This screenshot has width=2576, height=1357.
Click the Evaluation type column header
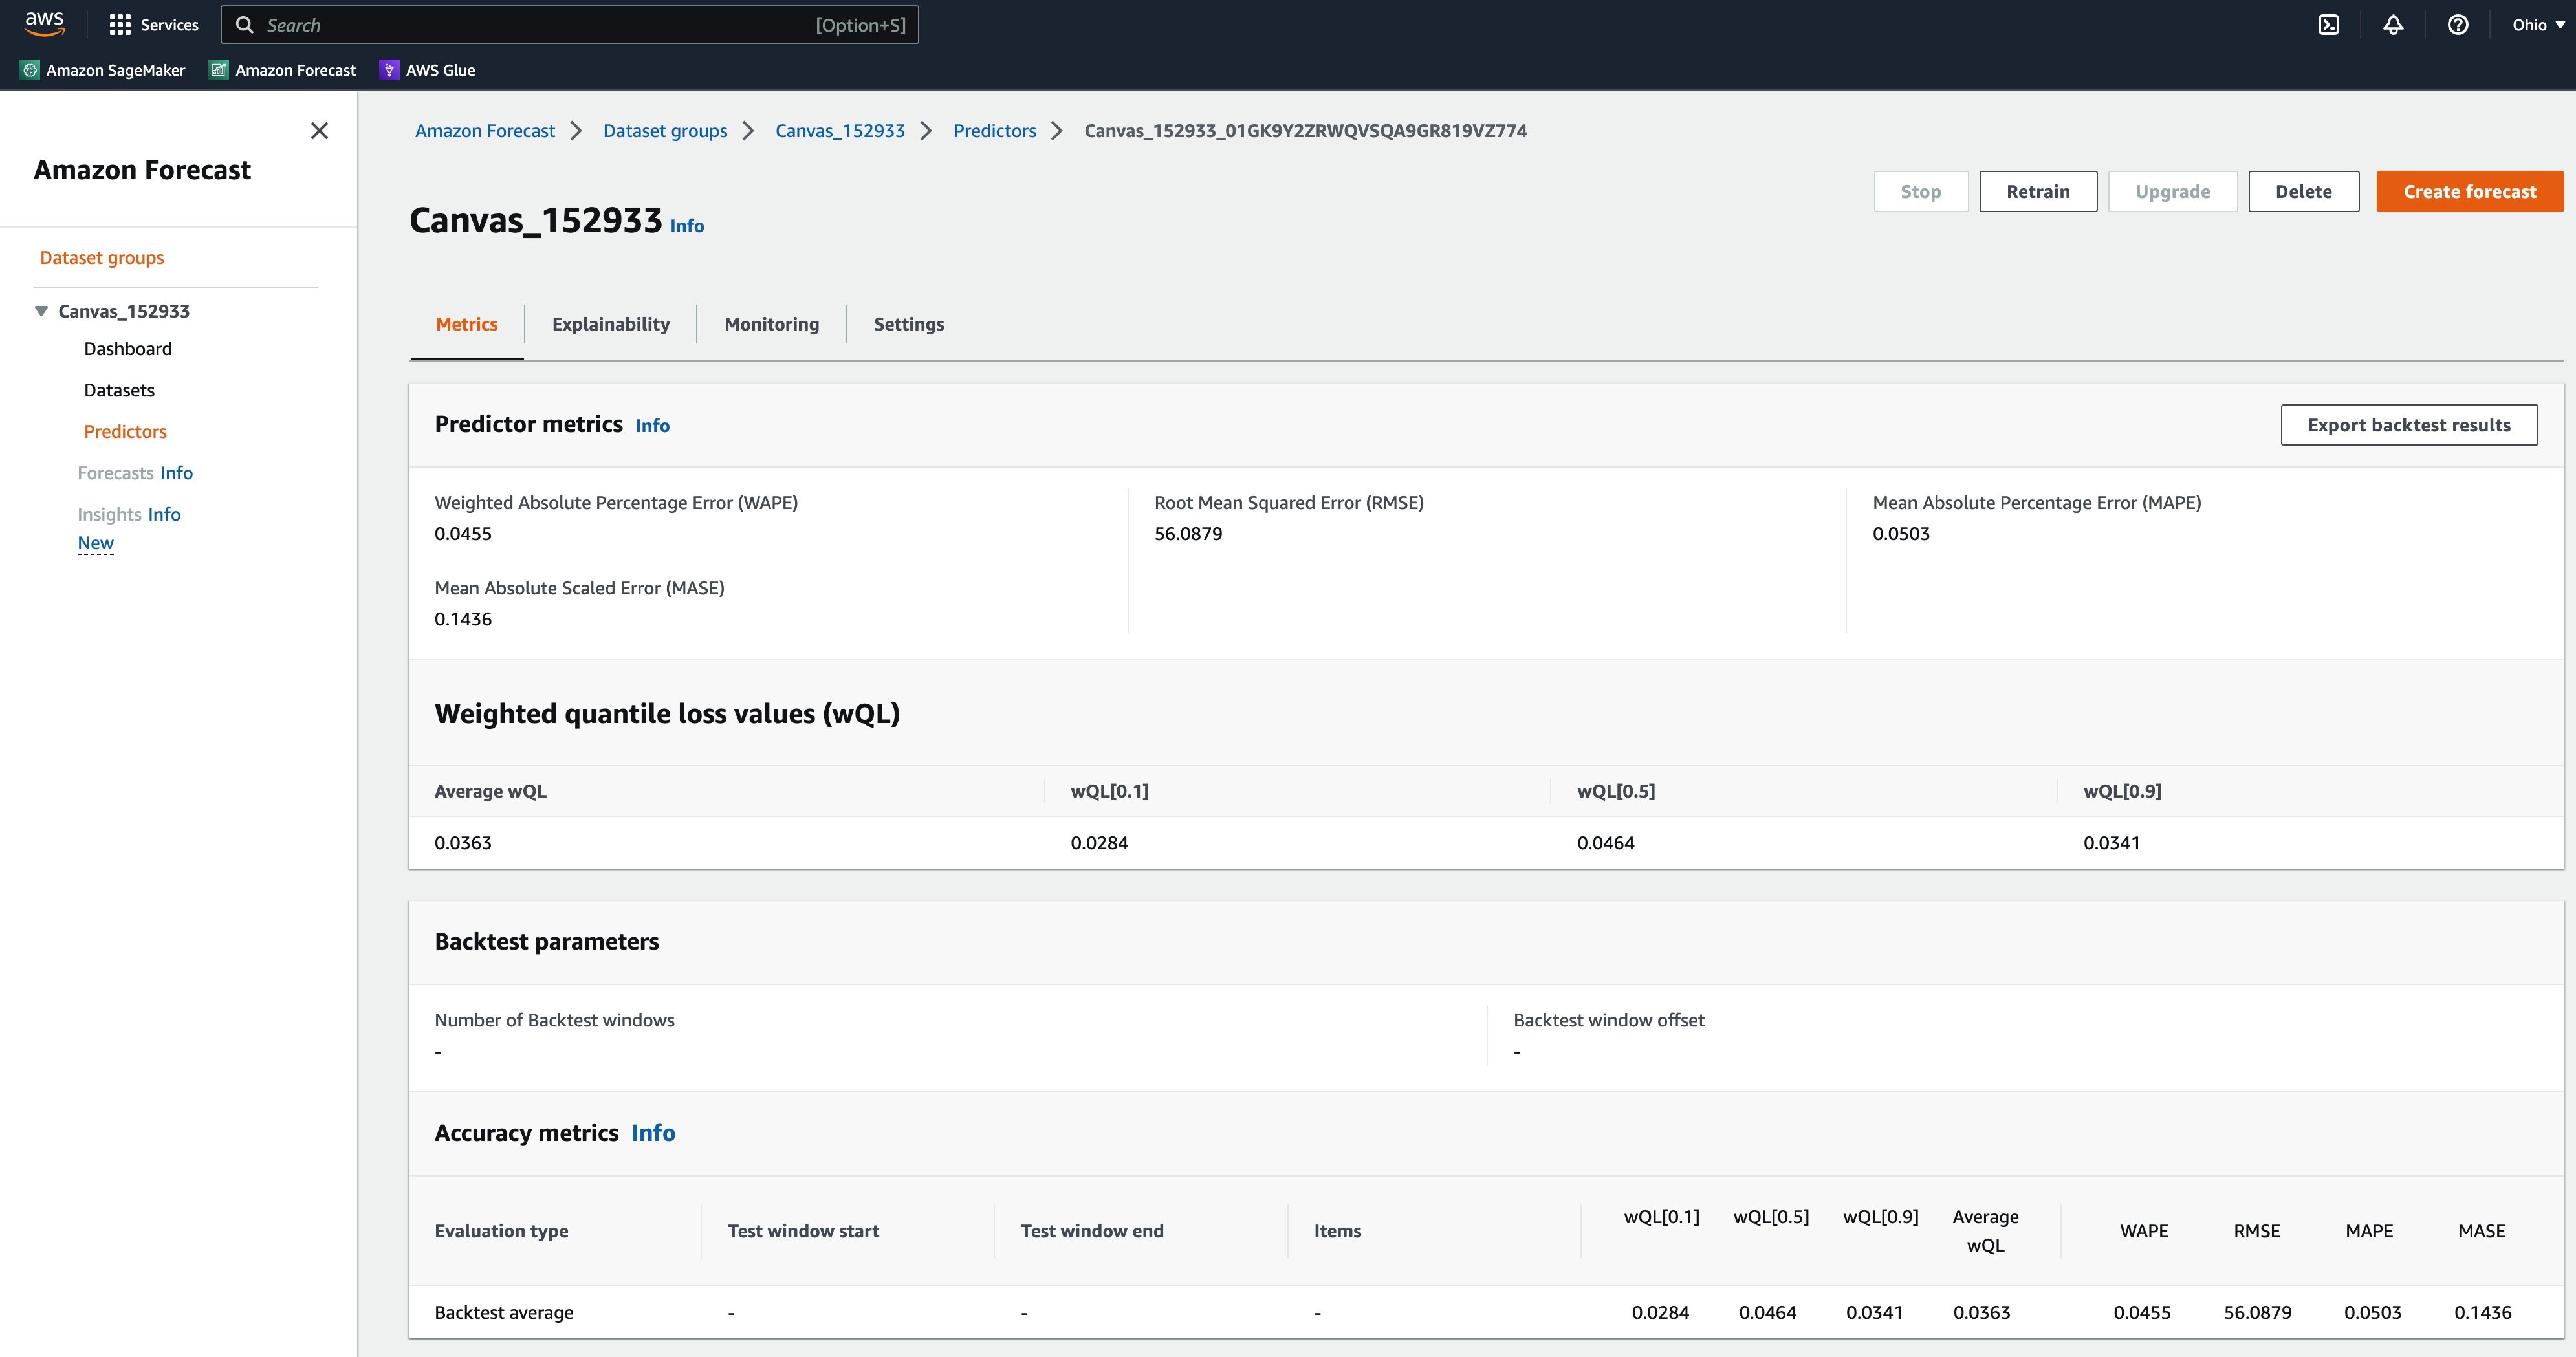(501, 1231)
